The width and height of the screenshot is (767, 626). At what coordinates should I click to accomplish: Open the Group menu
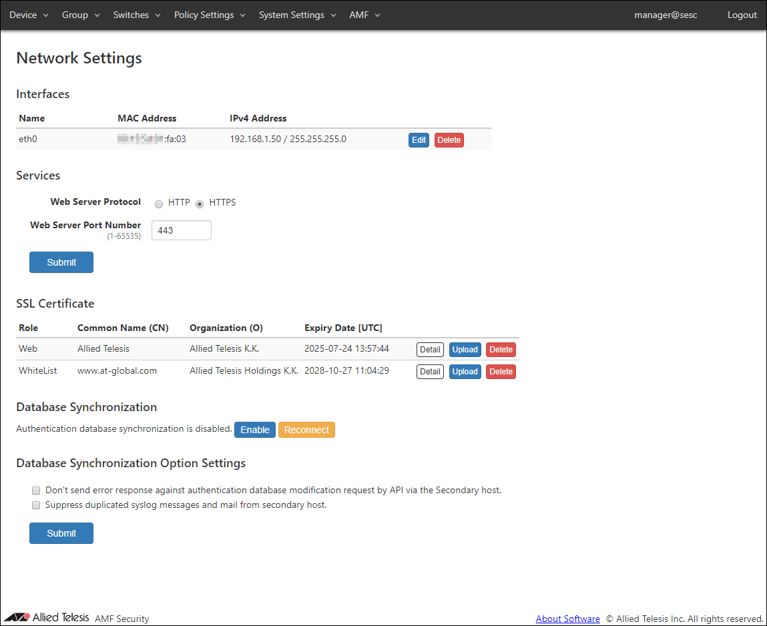(x=81, y=15)
